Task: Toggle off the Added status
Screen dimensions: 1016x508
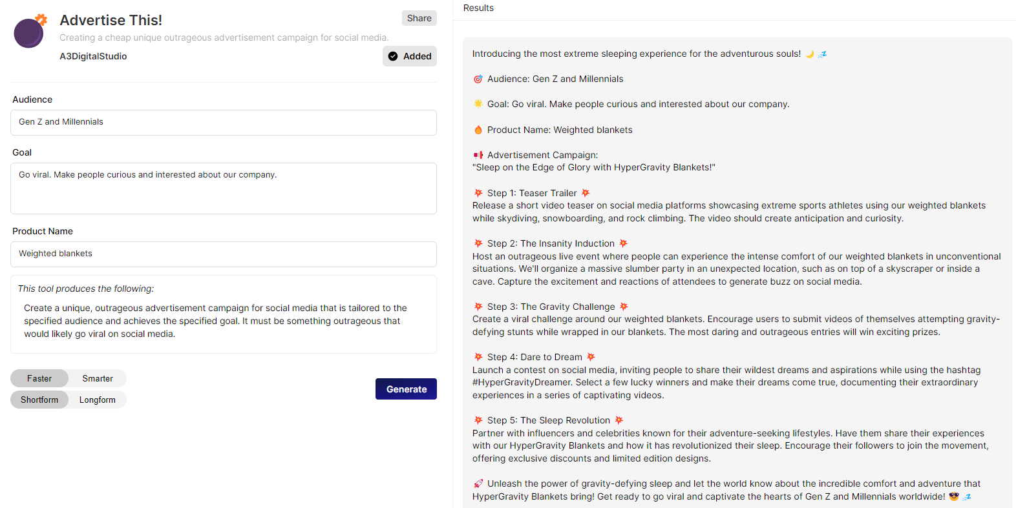Action: tap(410, 56)
